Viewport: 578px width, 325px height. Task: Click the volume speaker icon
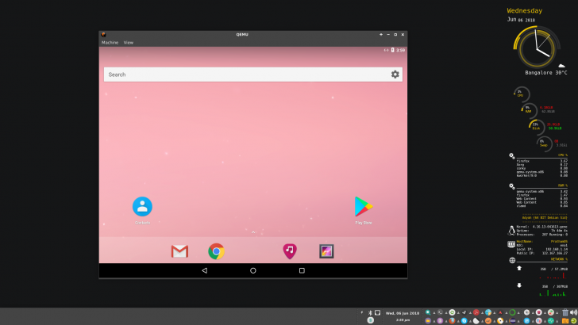573,312
